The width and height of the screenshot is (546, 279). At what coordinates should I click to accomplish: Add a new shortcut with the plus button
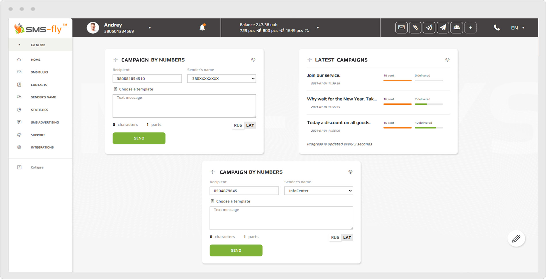(470, 28)
